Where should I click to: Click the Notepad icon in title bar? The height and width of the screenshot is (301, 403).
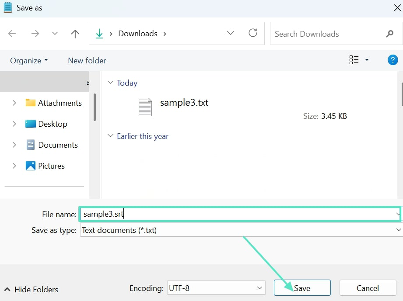(x=8, y=7)
